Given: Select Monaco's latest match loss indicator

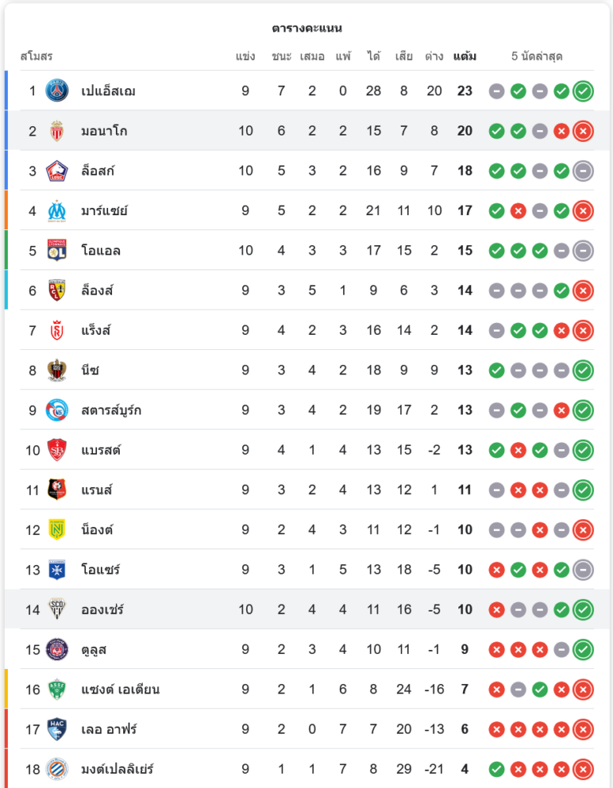Looking at the screenshot, I should tap(583, 131).
